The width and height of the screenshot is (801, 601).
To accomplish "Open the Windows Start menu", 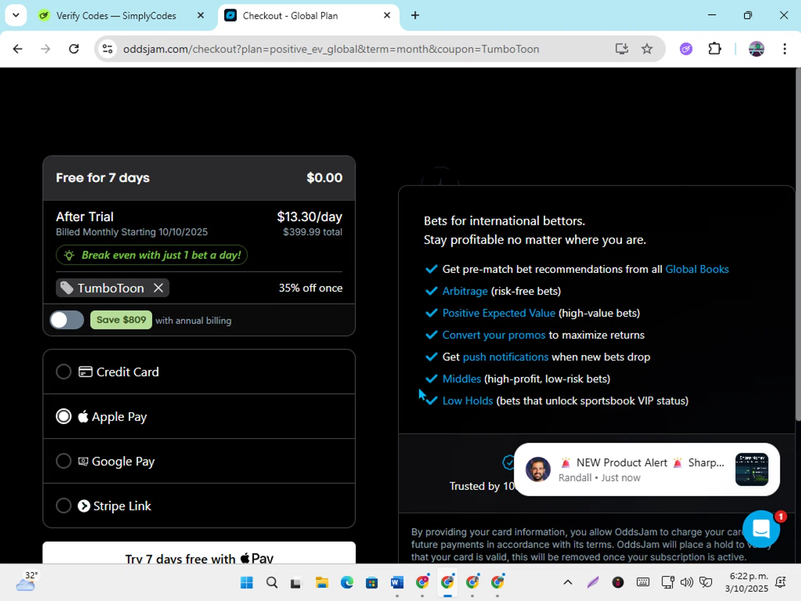I will [247, 582].
